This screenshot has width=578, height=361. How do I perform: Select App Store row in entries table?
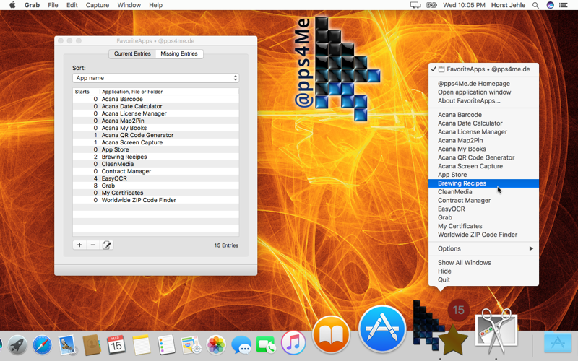155,149
